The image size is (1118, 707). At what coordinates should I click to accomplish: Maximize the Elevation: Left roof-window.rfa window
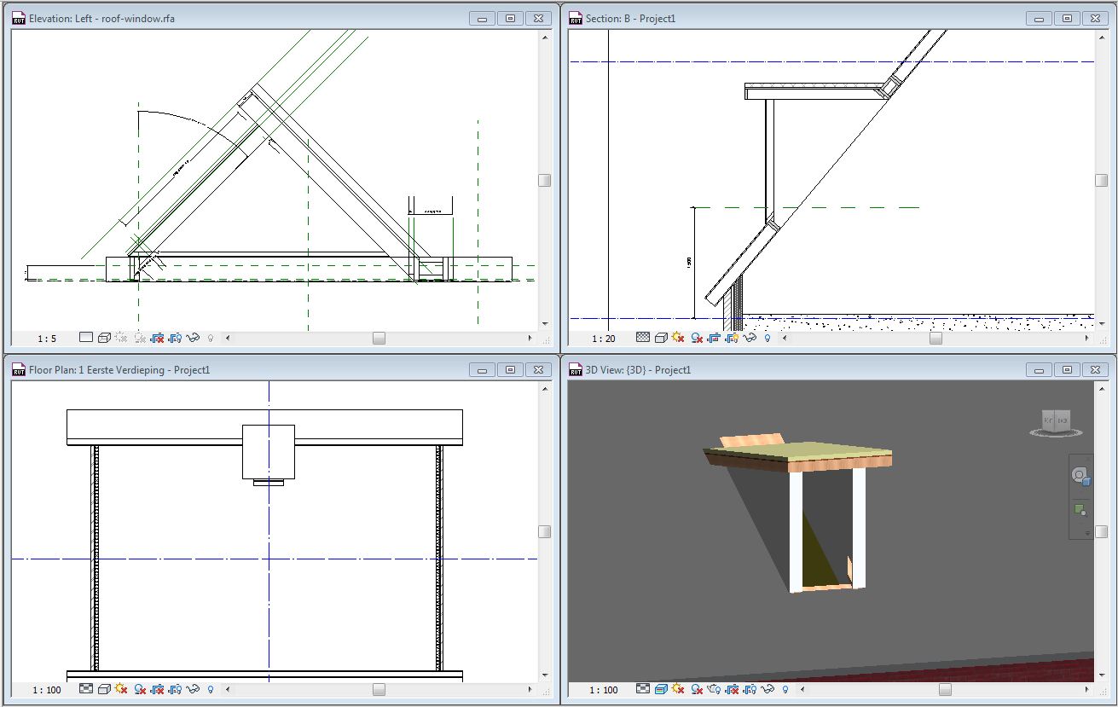[510, 18]
